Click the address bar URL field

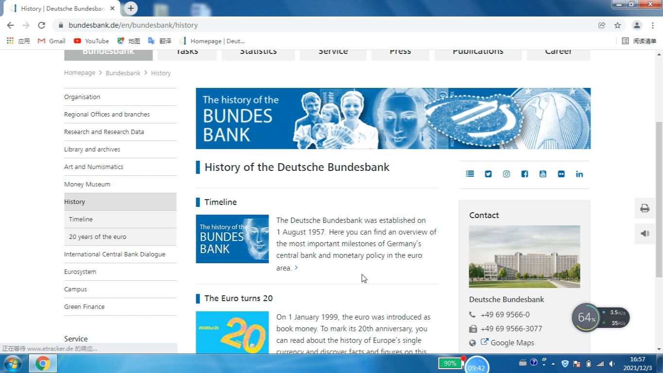[x=325, y=25]
